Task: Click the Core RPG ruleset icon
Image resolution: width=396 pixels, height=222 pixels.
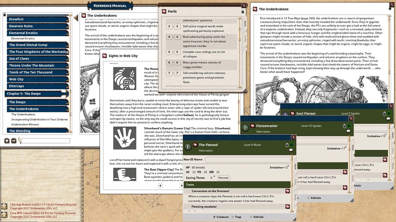Action: click(x=4, y=215)
